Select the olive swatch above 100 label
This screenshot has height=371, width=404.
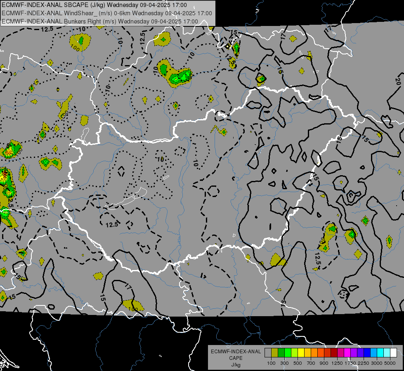click(275, 353)
